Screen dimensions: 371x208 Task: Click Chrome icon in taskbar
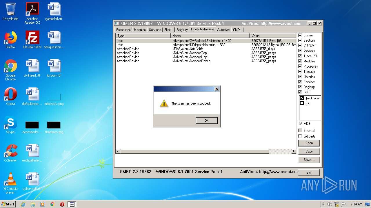coord(52,204)
